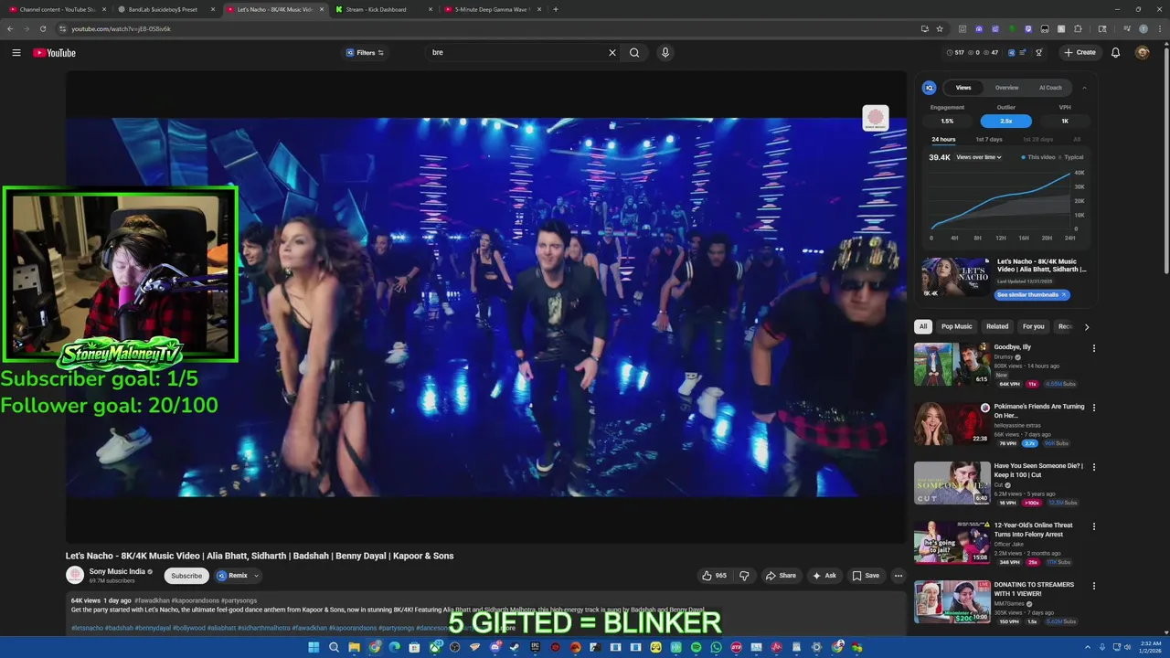Open DONATING TO STREAMERS video thumbnail
This screenshot has height=658, width=1170.
coord(952,601)
